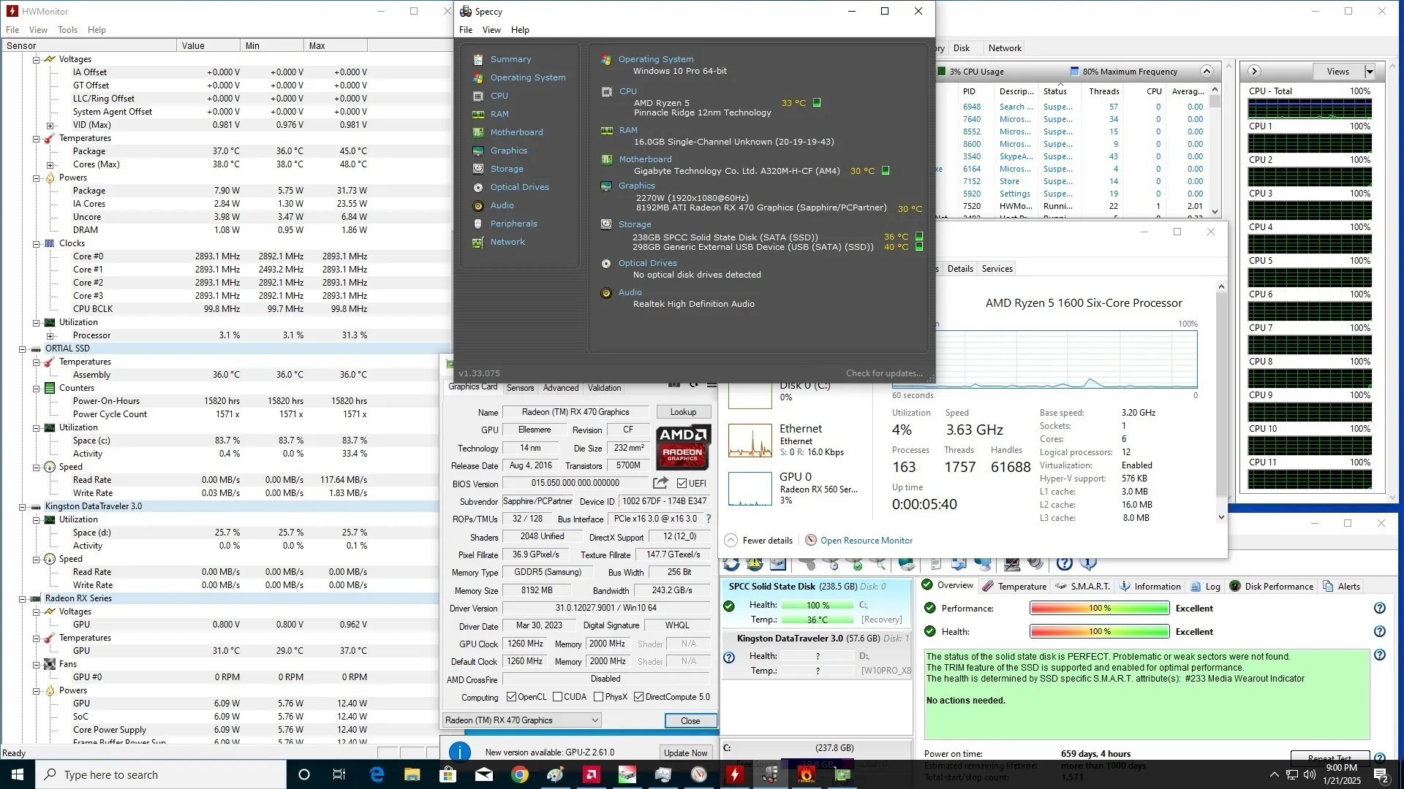Screen dimensions: 1404x789
Task: Collapse the Voltages node in HWMonitor
Action: 36,59
